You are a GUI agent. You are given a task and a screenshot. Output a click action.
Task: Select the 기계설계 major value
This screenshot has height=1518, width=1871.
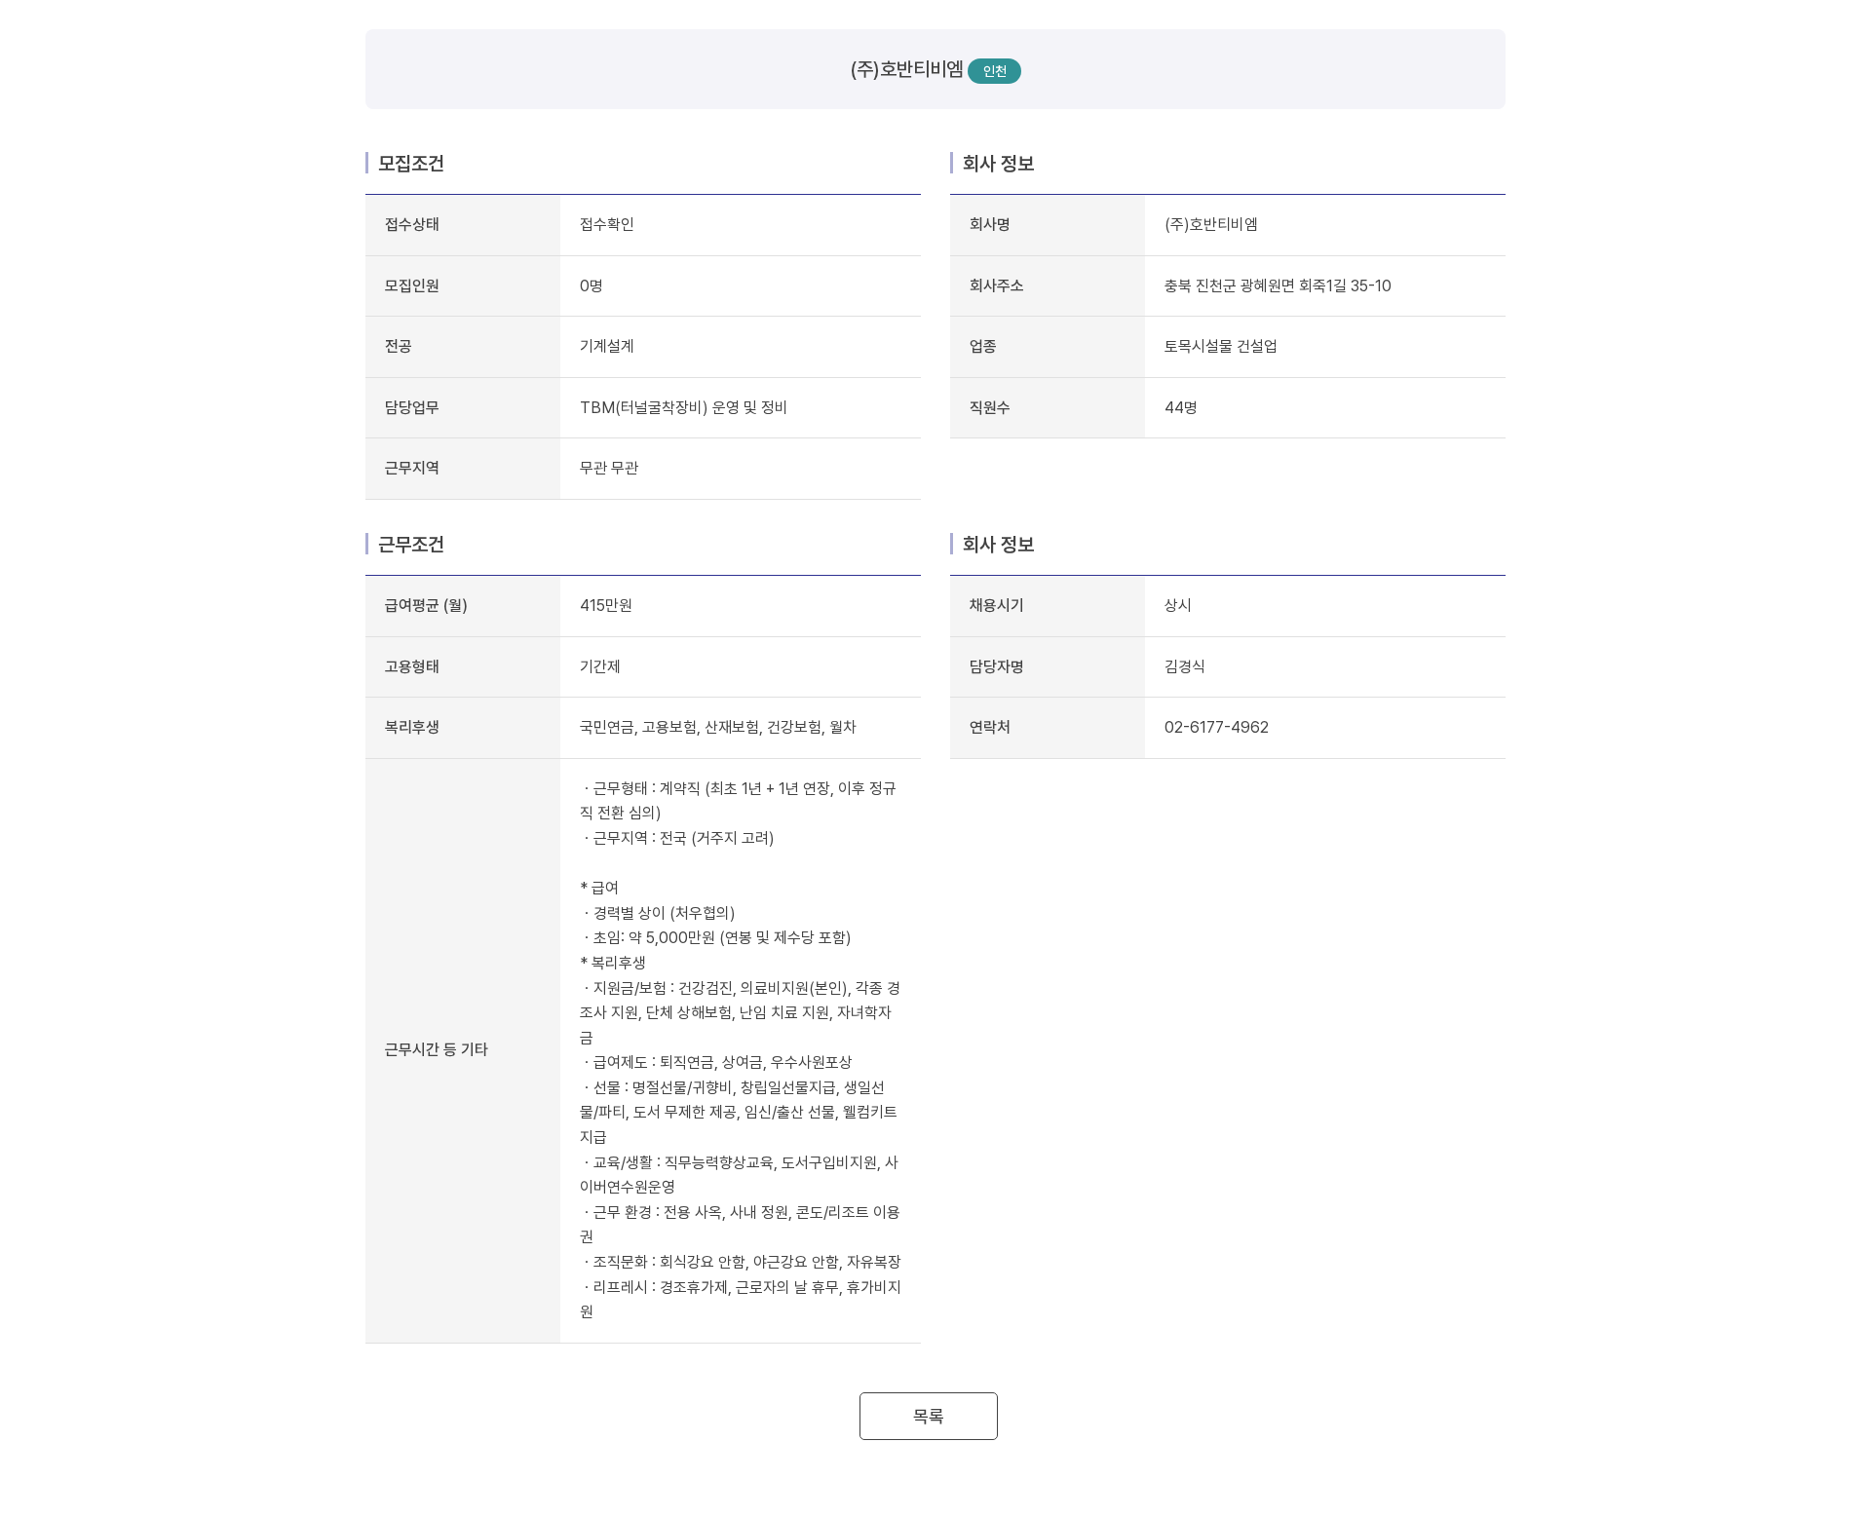point(607,347)
